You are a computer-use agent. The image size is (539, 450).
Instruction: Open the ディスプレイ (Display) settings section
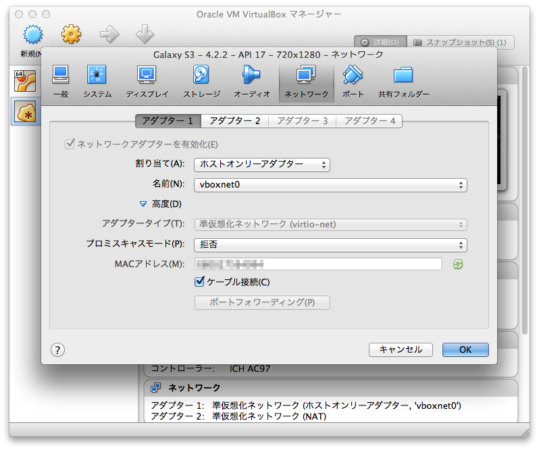(x=147, y=82)
